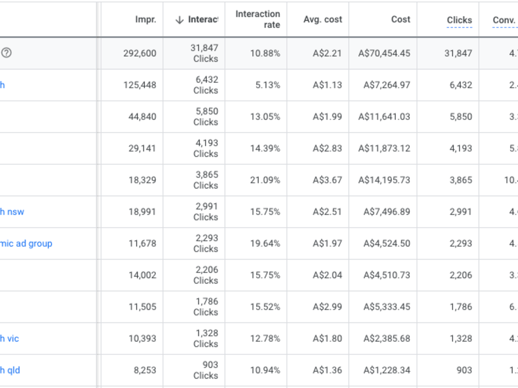Click the total cost cell A$70,454.45

point(384,53)
